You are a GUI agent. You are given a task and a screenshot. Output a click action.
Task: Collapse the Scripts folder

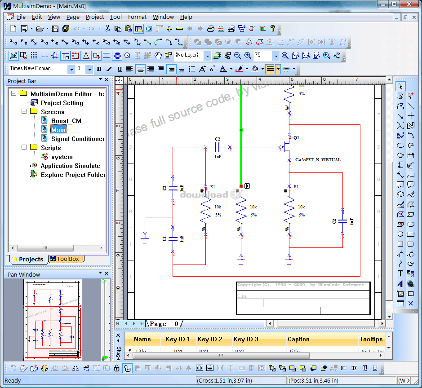(24, 147)
